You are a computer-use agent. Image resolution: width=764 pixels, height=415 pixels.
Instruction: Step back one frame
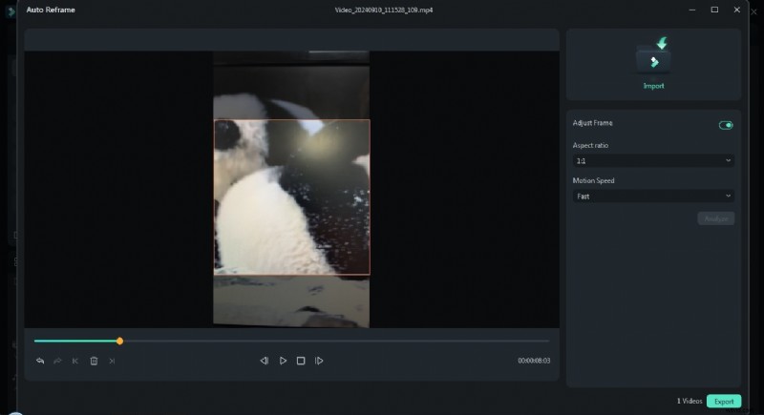pos(265,361)
